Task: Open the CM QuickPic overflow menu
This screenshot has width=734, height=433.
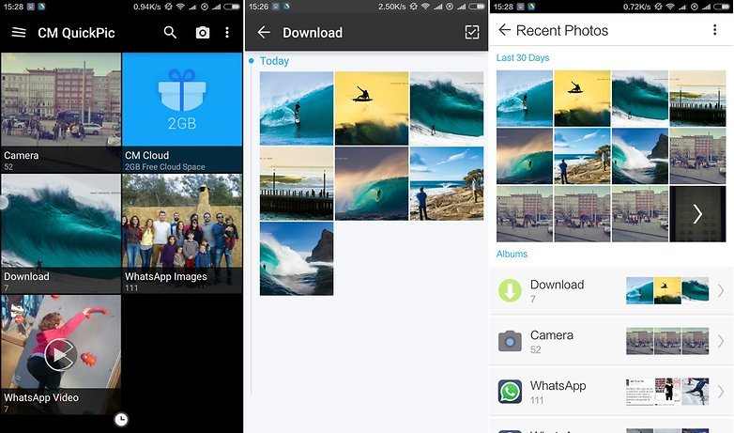Action: click(227, 33)
